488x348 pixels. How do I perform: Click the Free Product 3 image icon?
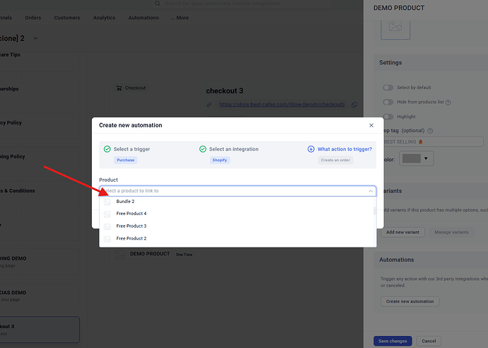click(108, 226)
